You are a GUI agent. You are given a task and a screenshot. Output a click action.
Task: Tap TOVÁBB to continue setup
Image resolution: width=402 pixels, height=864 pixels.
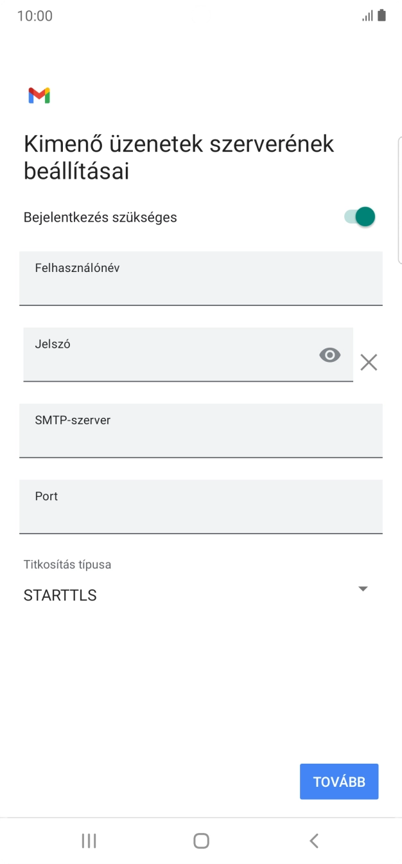(x=339, y=781)
